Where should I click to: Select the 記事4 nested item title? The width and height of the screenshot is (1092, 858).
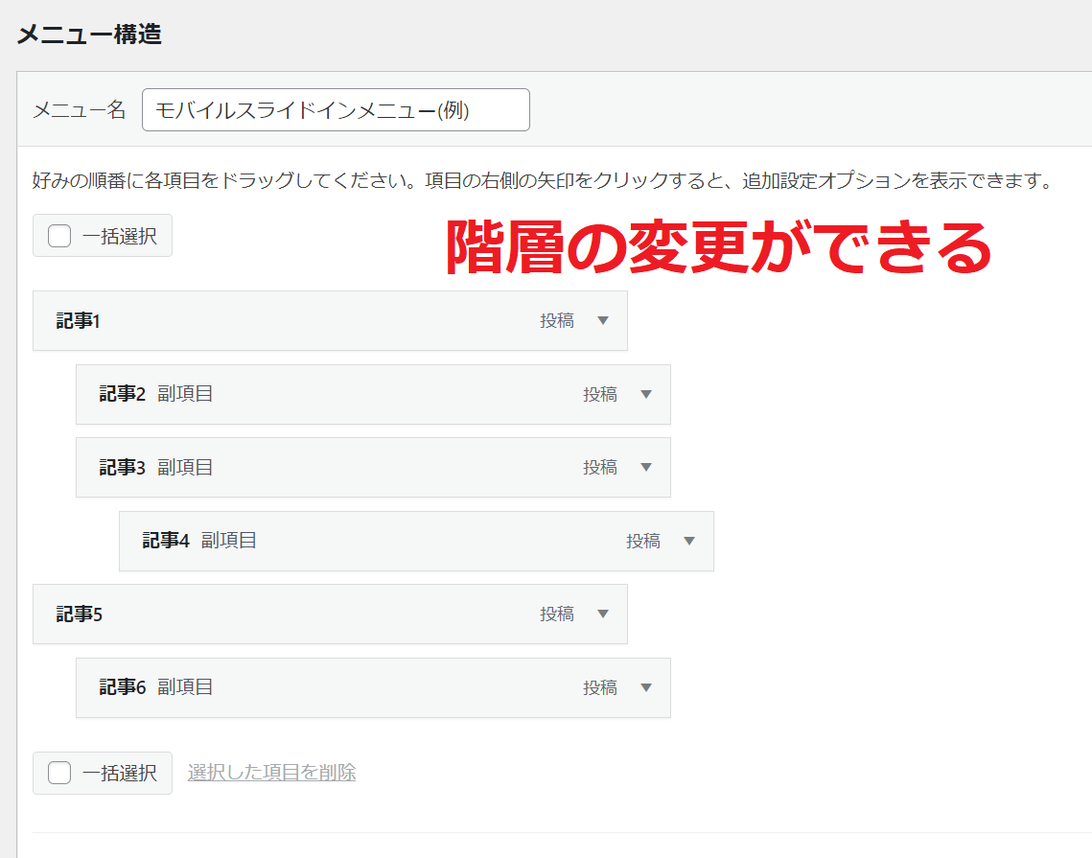pyautogui.click(x=166, y=541)
